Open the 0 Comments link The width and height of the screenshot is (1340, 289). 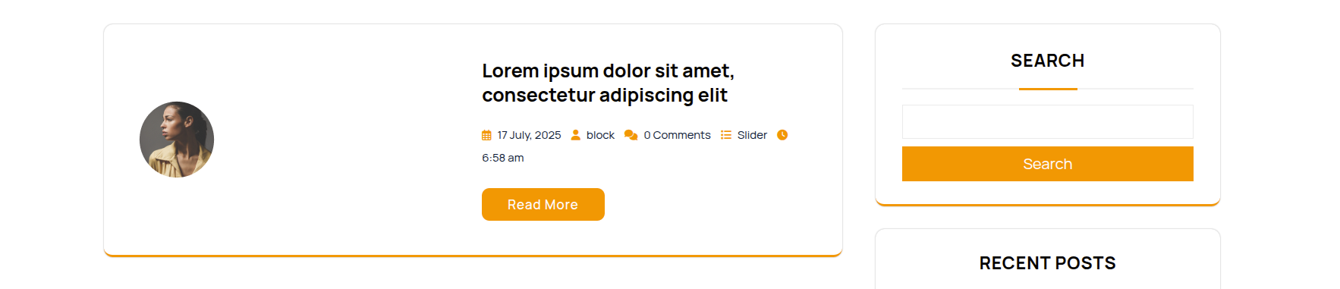677,135
